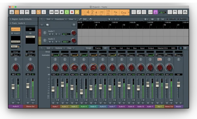Click the Channel EQ plugin slot in the inspector

pyautogui.click(x=15, y=42)
